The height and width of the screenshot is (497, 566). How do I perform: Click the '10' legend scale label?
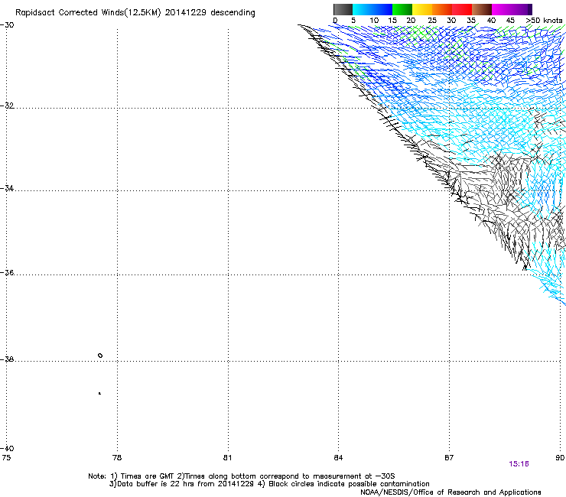(374, 21)
